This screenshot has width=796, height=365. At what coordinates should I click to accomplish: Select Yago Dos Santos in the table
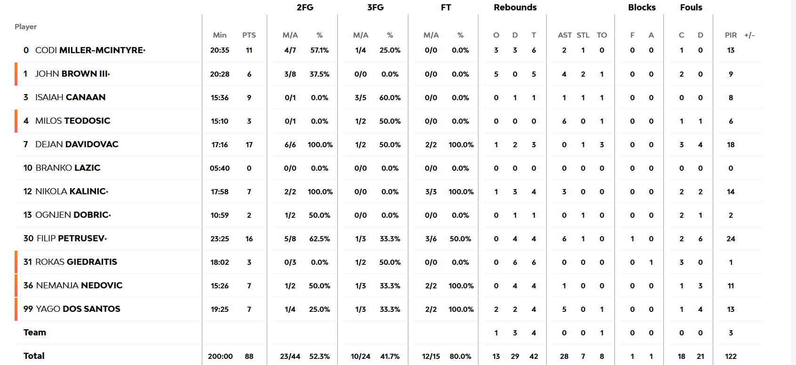(x=78, y=309)
